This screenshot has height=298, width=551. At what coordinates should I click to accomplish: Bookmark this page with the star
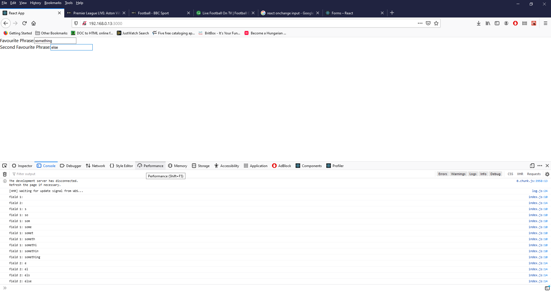tap(436, 23)
